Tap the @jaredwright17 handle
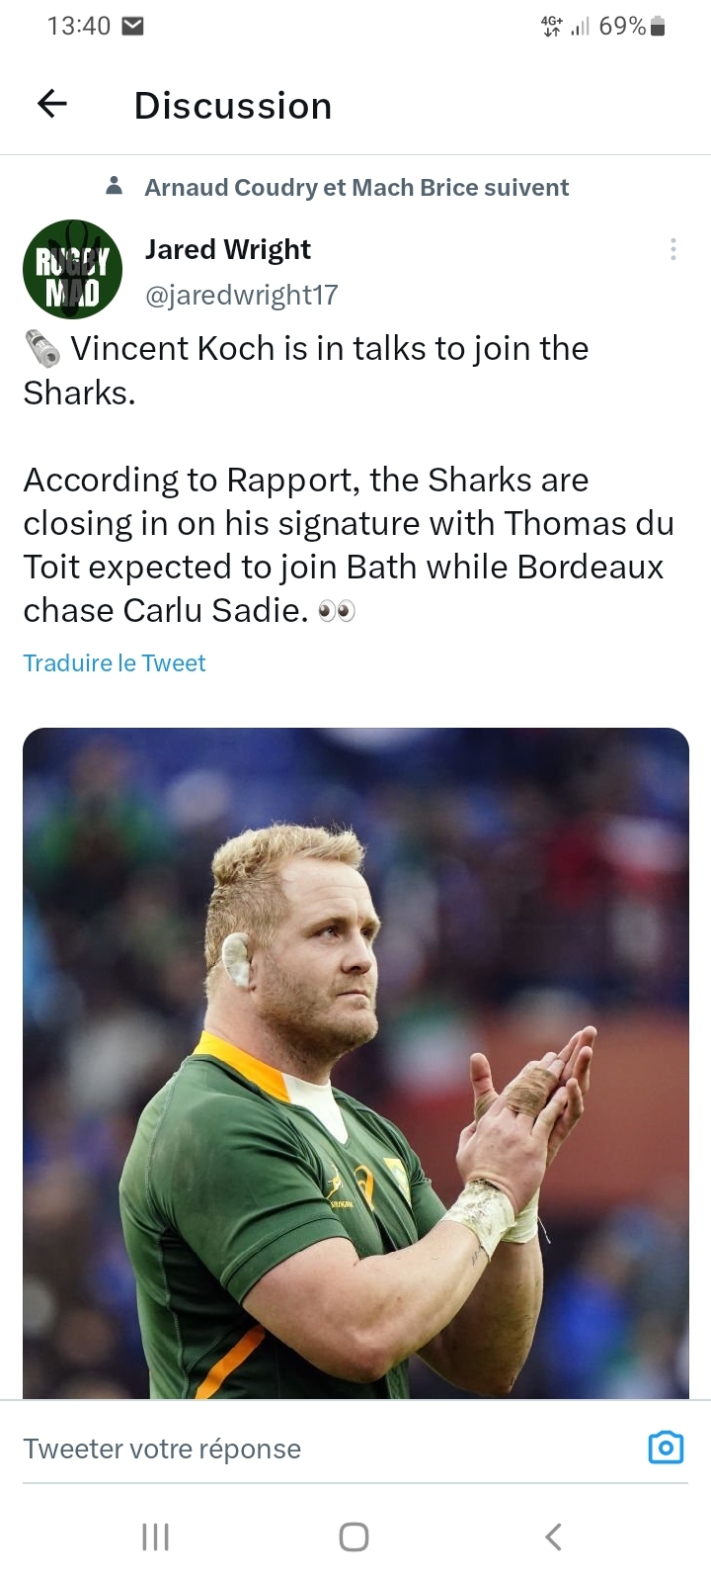Image resolution: width=711 pixels, height=1582 pixels. point(242,295)
